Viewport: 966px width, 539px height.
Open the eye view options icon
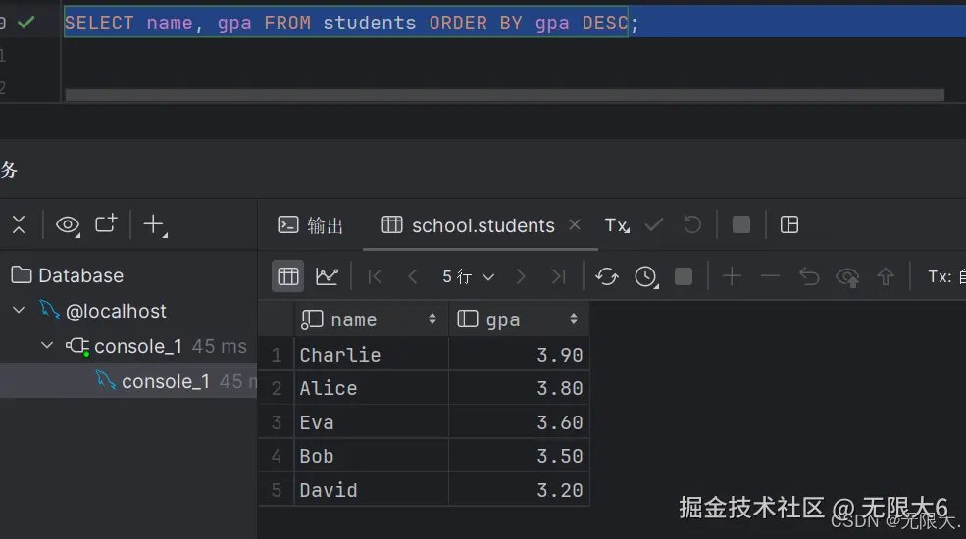[67, 225]
